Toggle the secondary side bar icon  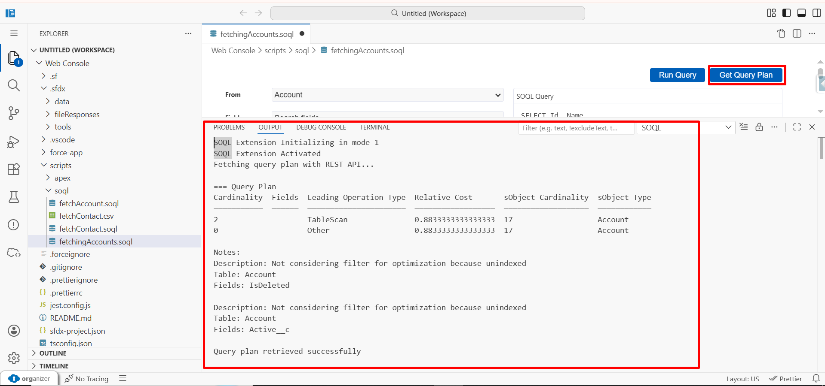816,13
